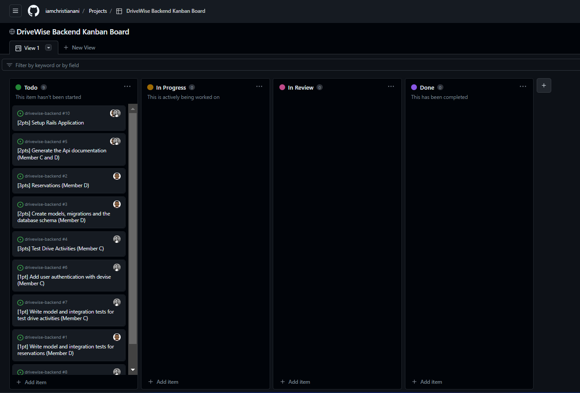The height and width of the screenshot is (393, 580).
Task: Open "[2pts] Setup Rails Application" card title
Action: click(50, 123)
